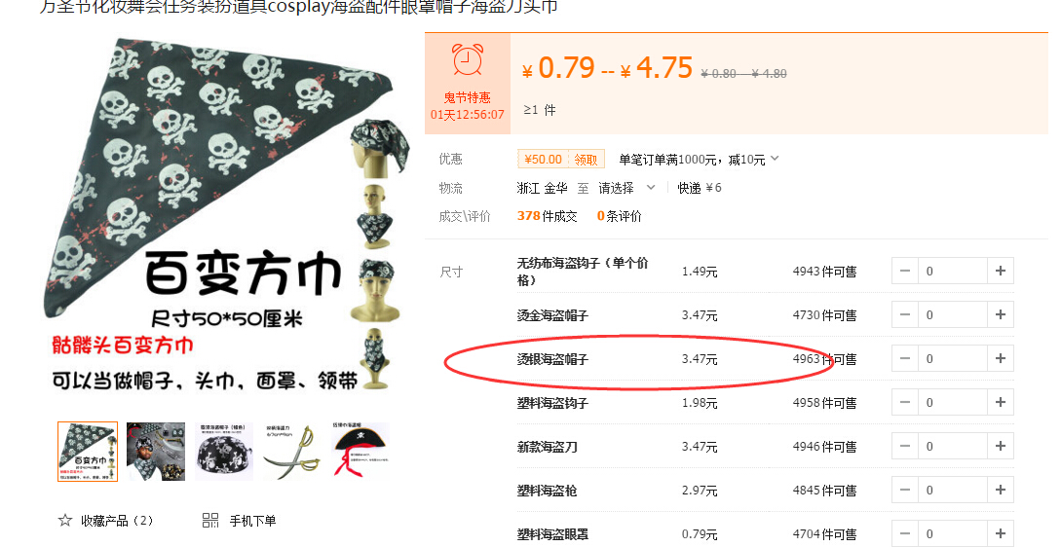The width and height of the screenshot is (1061, 547).
Task: View the 0条评价 reviews link
Action: tap(619, 216)
